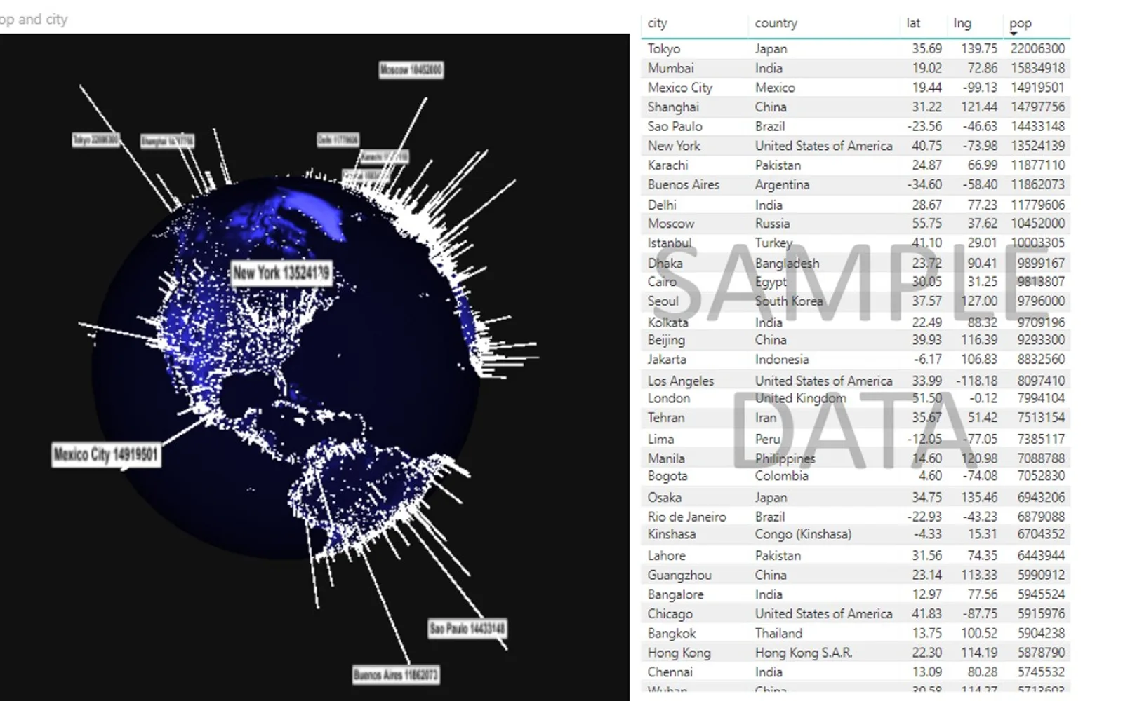Select Indonesia country cell
The image size is (1123, 701).
click(782, 360)
